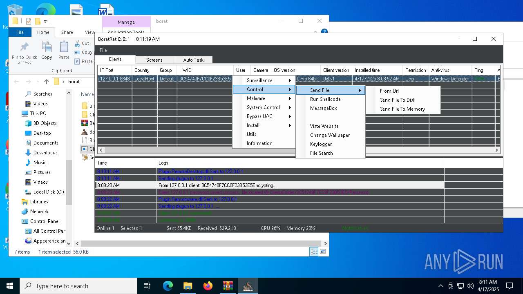Choose Run Shellcode option
The image size is (523, 294).
pos(331,99)
